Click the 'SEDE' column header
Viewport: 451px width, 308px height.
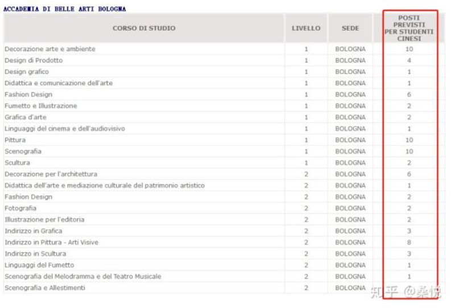click(x=350, y=28)
